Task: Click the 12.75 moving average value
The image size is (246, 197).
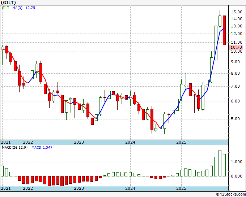Action: pos(30,8)
